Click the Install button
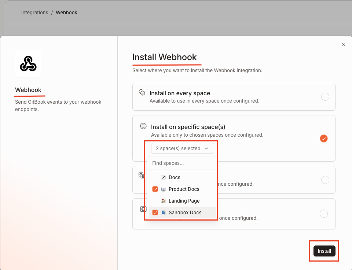 324,251
